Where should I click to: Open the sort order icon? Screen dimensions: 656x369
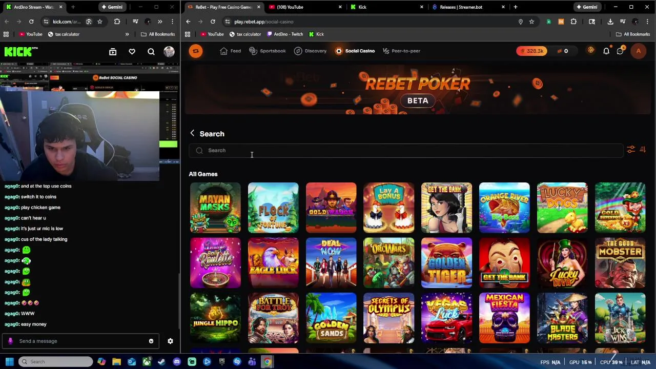643,150
